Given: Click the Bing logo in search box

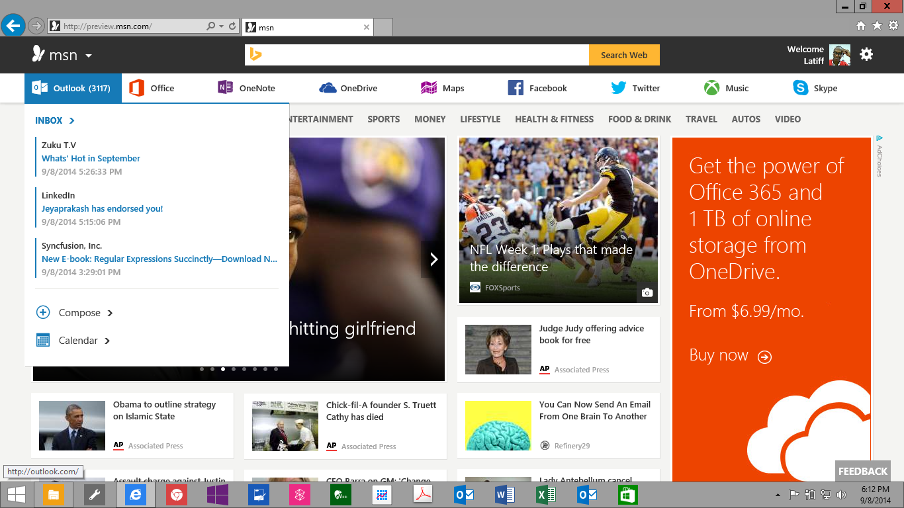Looking at the screenshot, I should click(255, 55).
